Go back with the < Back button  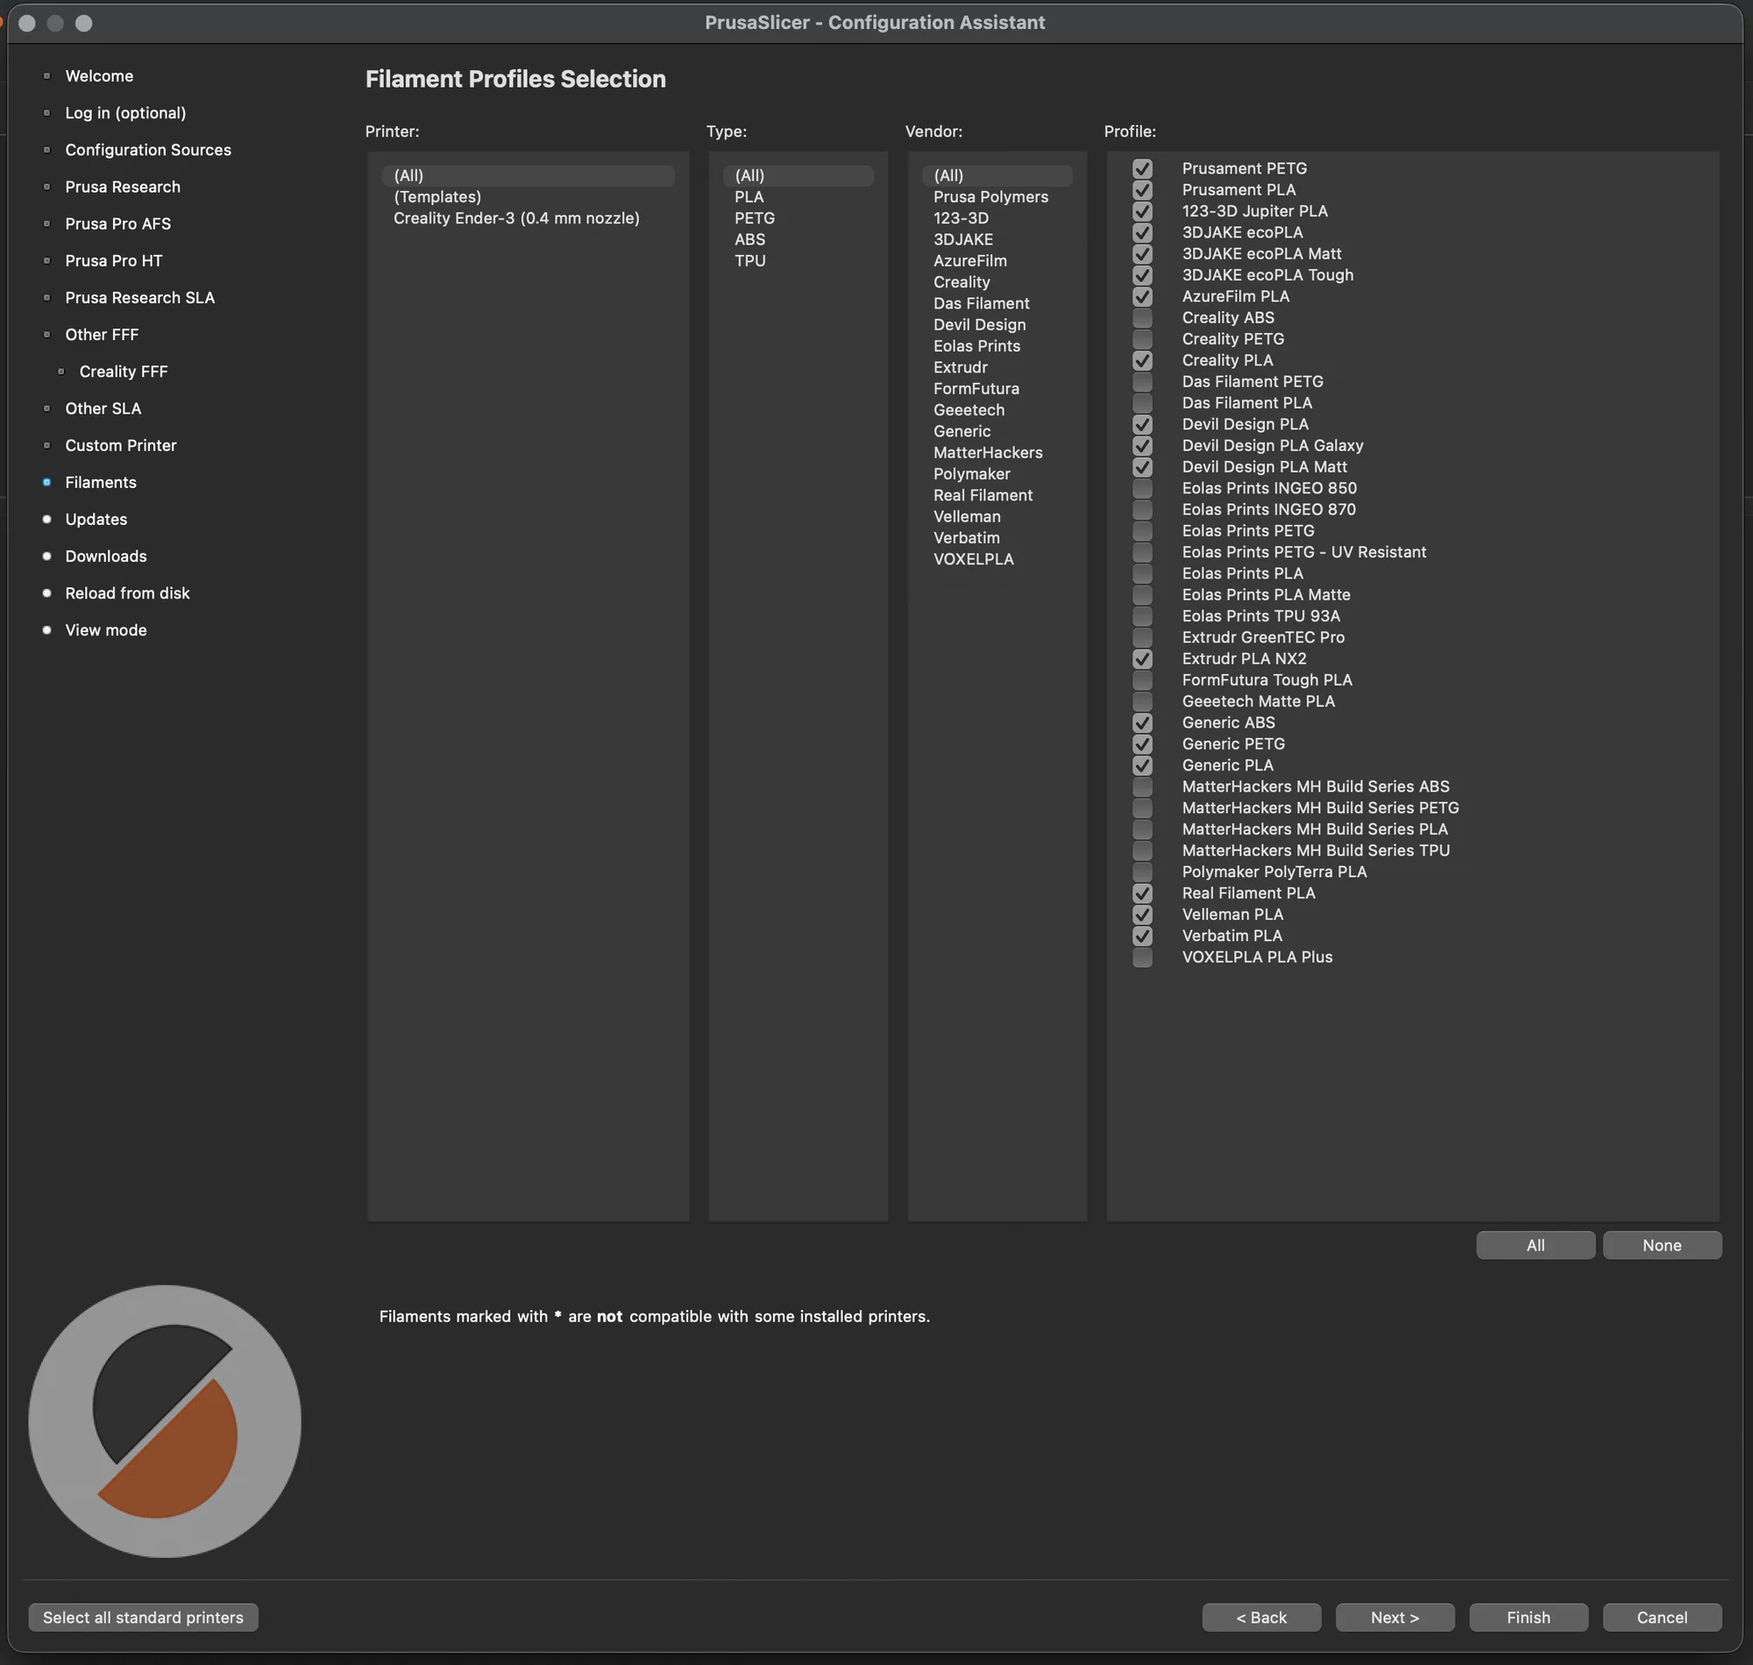coord(1261,1617)
